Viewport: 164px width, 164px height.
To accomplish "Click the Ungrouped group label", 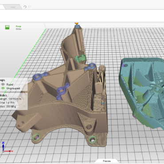I will click(x=13, y=88).
